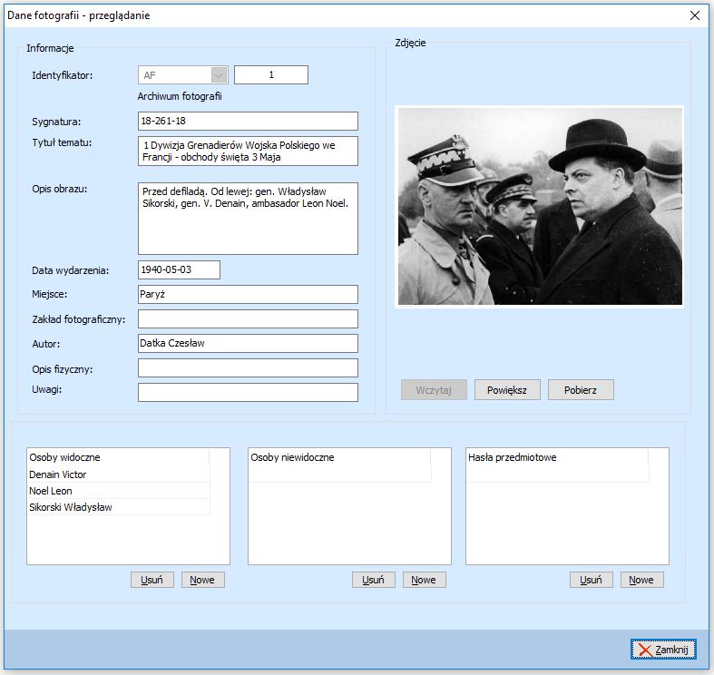Open the AF identifier dropdown
The height and width of the screenshot is (675, 714).
tap(219, 75)
